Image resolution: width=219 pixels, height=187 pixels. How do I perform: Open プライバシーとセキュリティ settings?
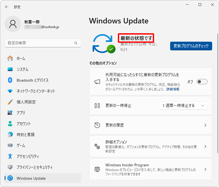point(43,167)
